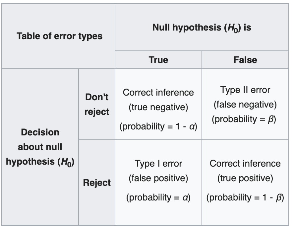
Task: Select the 'Null hypothesis (H0) is' header
Action: click(202, 27)
